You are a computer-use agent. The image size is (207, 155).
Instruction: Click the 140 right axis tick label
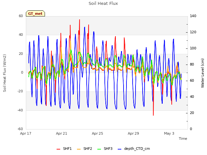(x=193, y=16)
